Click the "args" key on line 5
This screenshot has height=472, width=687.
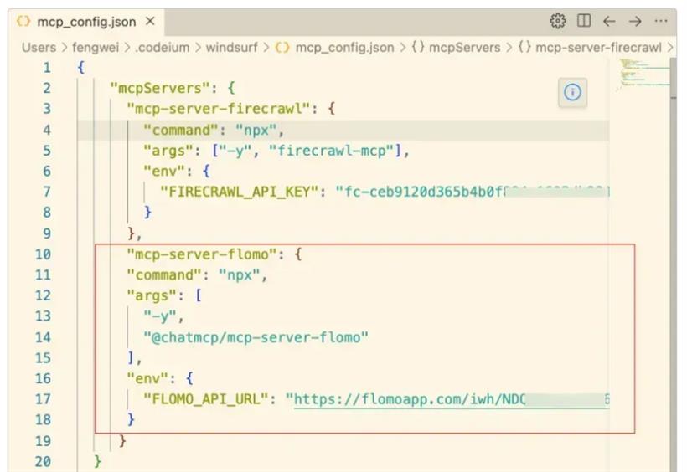pos(168,151)
